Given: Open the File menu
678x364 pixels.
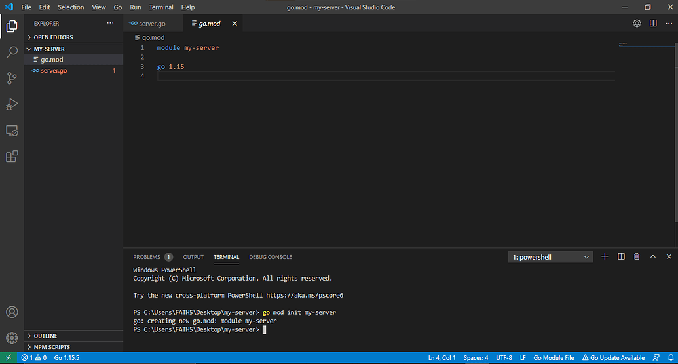Looking at the screenshot, I should 26,7.
